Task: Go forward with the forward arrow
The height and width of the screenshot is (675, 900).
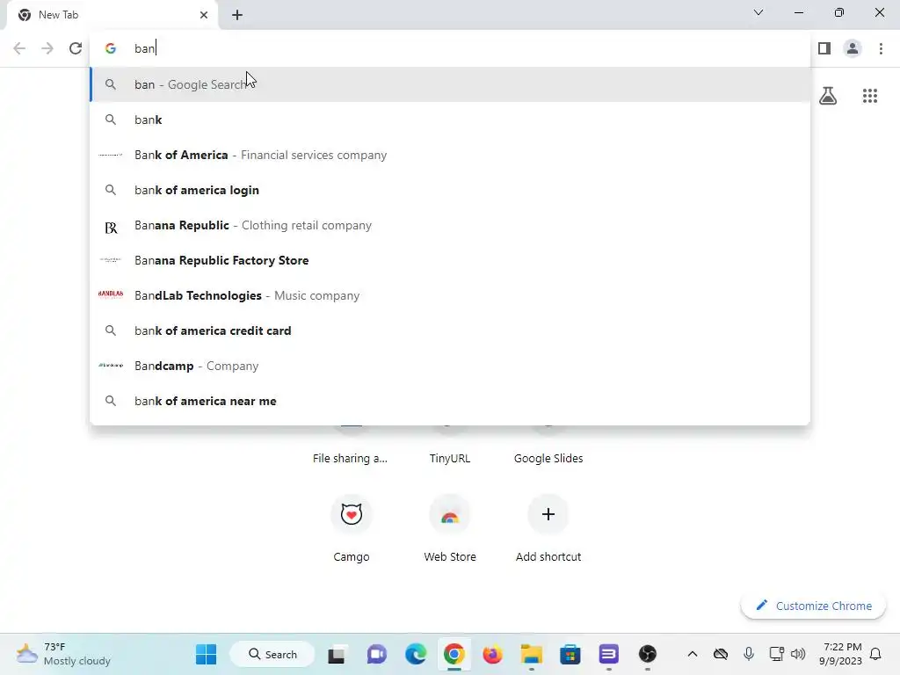Action: tap(47, 48)
